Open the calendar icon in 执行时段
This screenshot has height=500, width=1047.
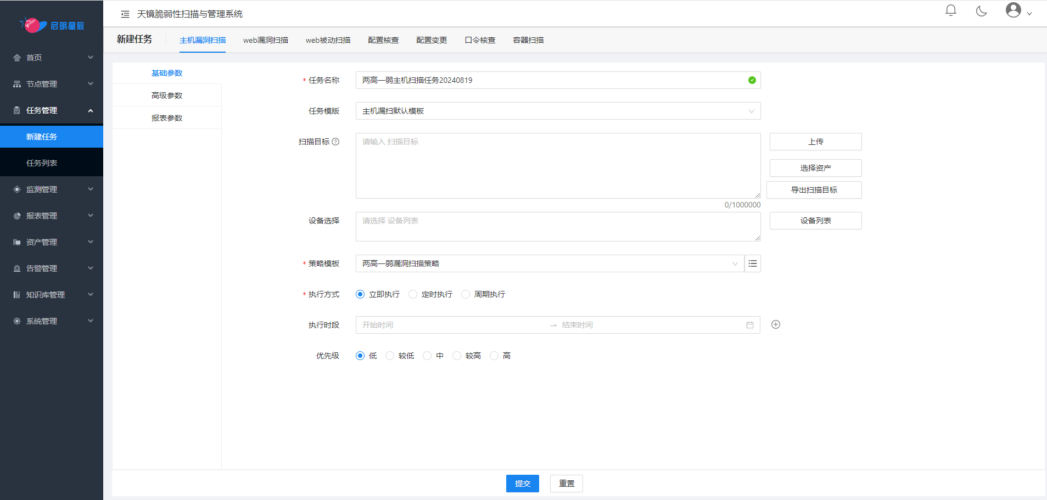click(749, 324)
